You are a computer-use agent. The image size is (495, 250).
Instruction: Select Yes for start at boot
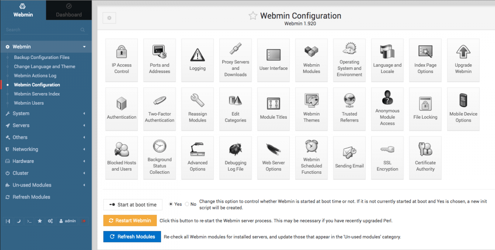click(x=171, y=204)
